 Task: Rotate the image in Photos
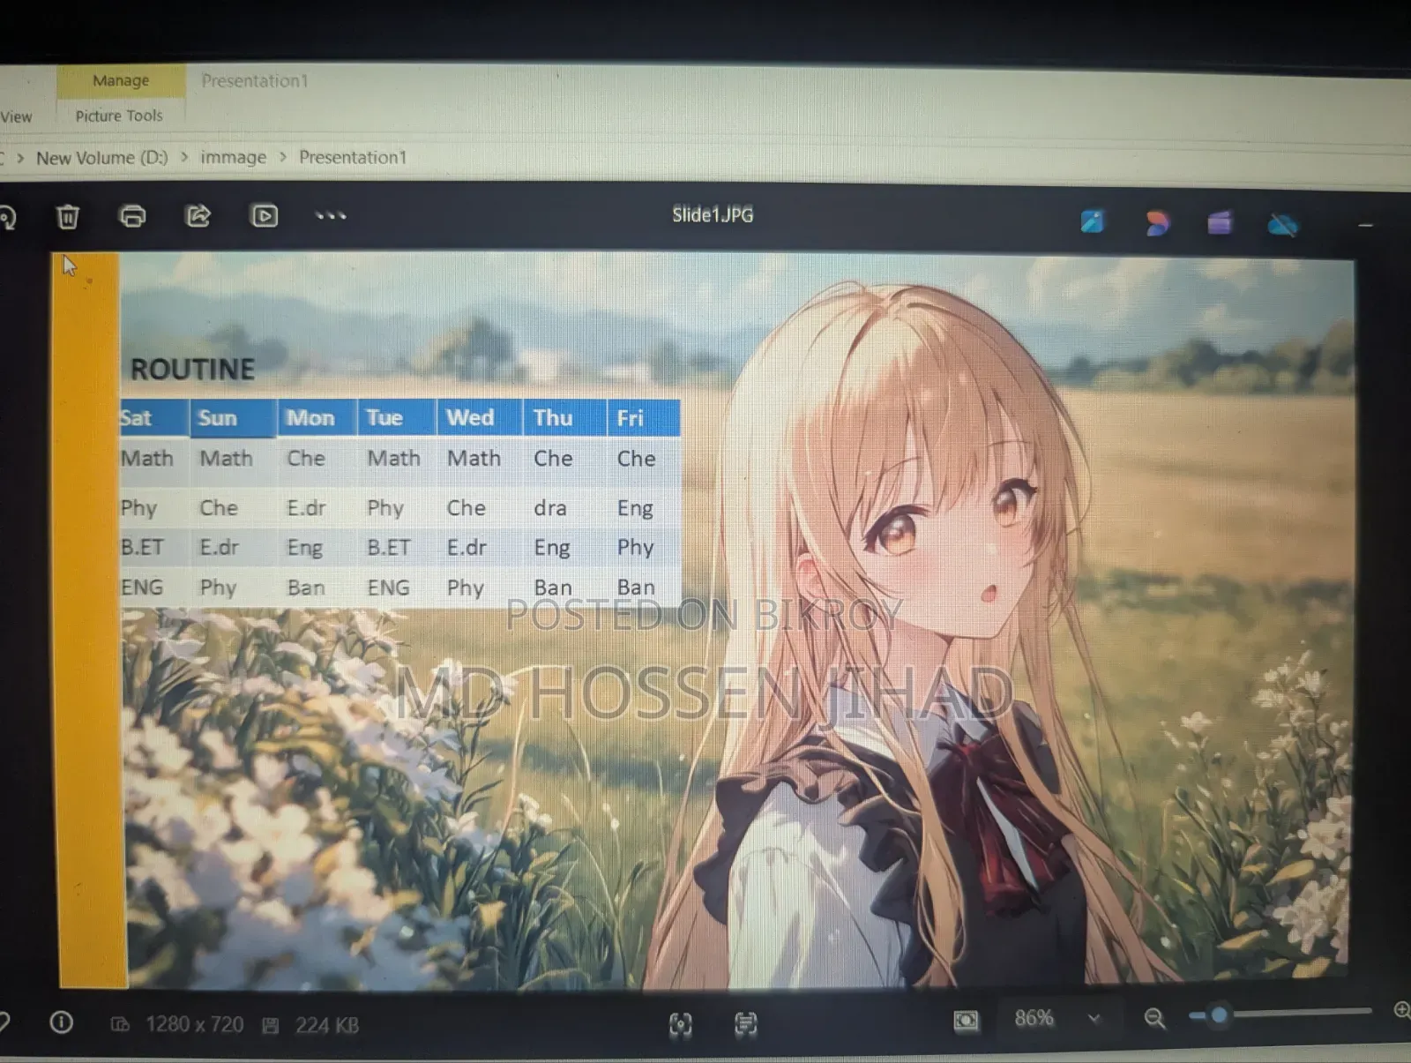pyautogui.click(x=6, y=217)
